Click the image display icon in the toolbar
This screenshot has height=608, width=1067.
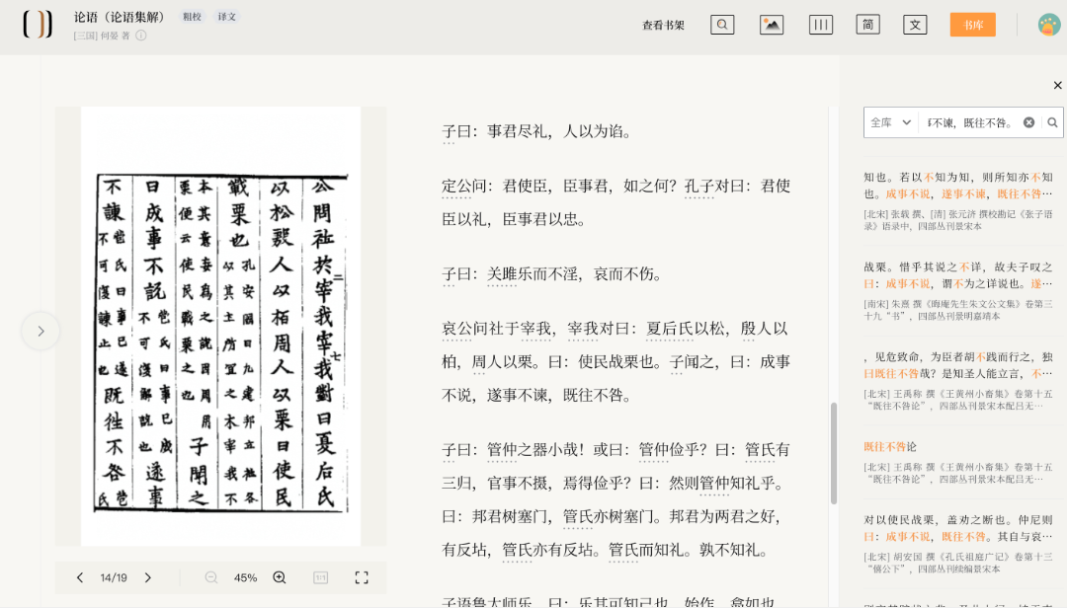[x=772, y=24]
